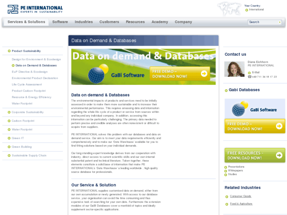Image resolution: width=287 pixels, height=215 pixels.
Task: Click yellow Free Demo button in sidebar
Action: [x=255, y=126]
